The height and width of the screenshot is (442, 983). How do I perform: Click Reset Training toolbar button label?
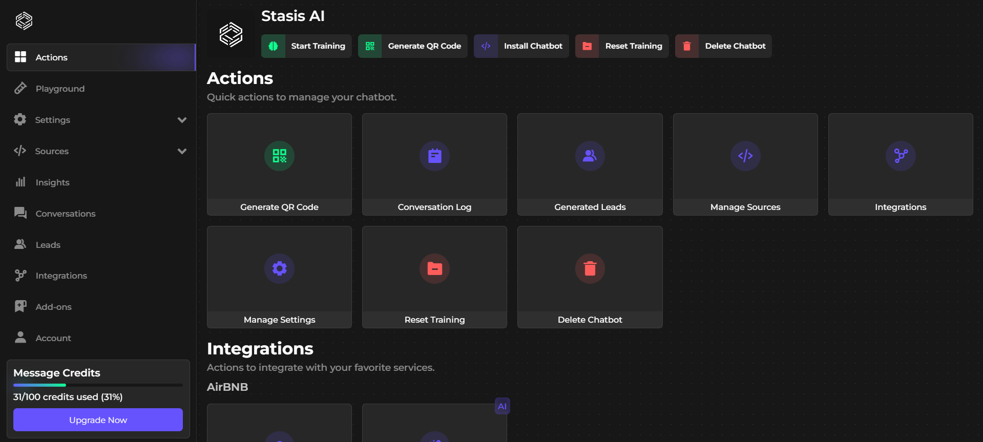634,46
